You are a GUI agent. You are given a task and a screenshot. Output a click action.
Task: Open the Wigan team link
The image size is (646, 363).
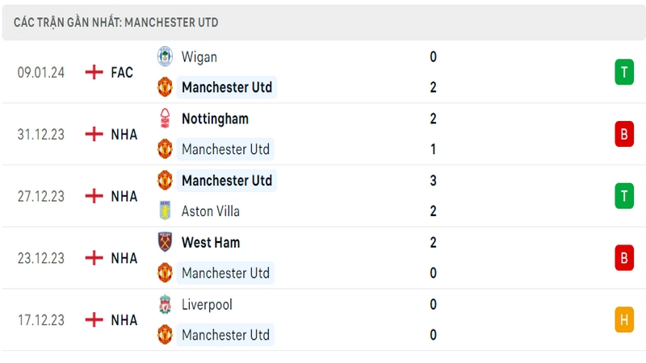(199, 56)
